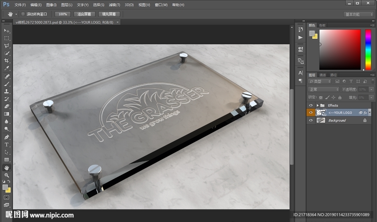This screenshot has height=222, width=377.
Task: Toggle lock all for the layer
Action: pos(340,97)
